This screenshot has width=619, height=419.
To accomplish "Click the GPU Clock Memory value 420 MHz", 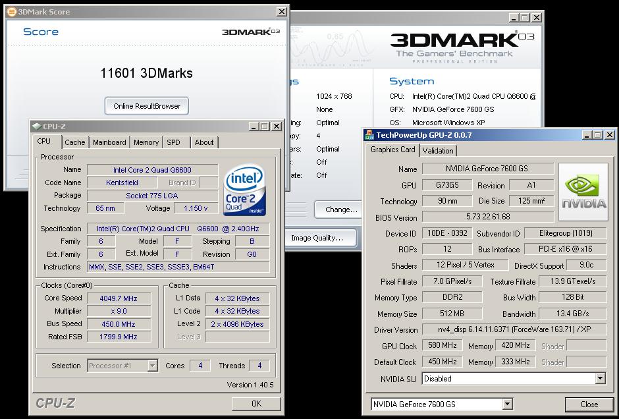I will [x=515, y=345].
